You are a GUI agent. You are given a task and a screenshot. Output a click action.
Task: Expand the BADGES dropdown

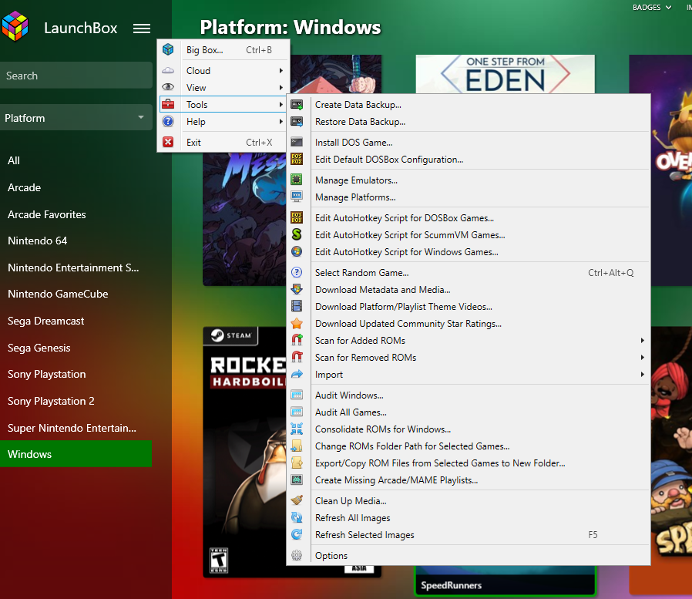pyautogui.click(x=651, y=8)
